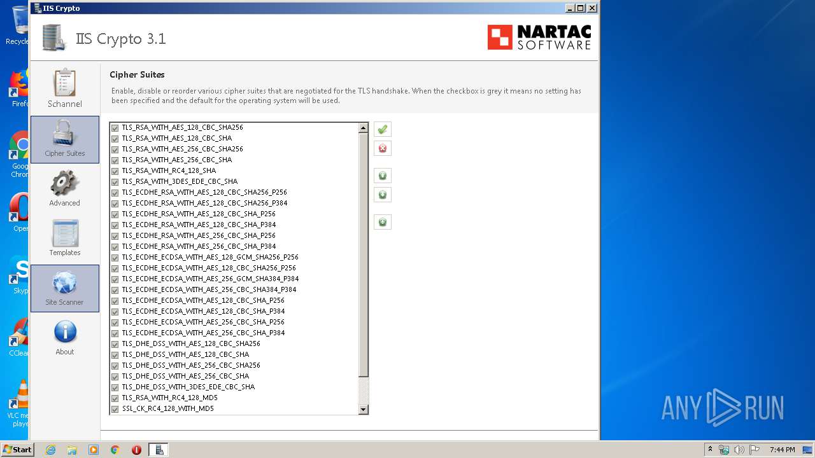Toggle TLS_RSA_WITH_AES_128_CBC_SHA256 checkbox
Viewport: 815px width, 458px height.
115,128
